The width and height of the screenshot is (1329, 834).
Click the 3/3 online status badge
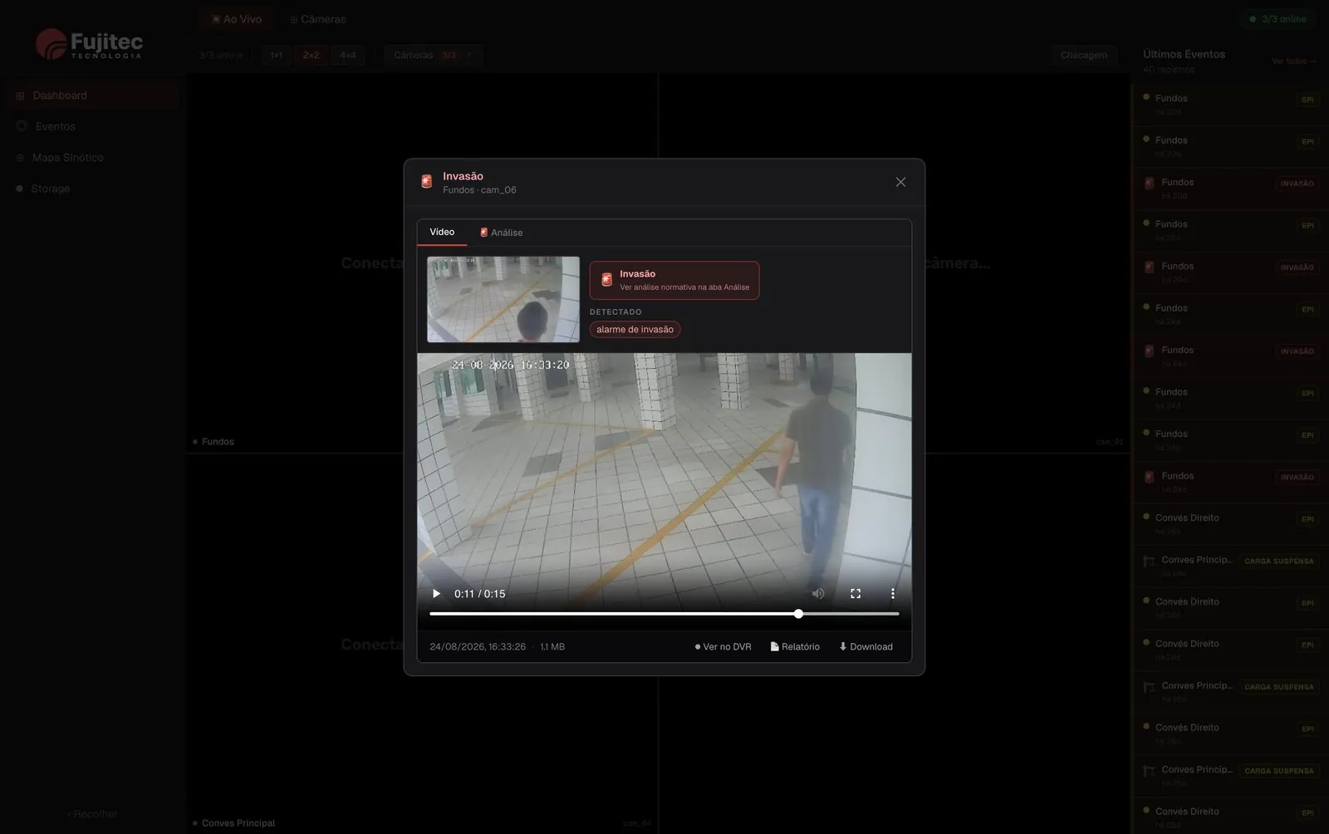(x=1278, y=19)
